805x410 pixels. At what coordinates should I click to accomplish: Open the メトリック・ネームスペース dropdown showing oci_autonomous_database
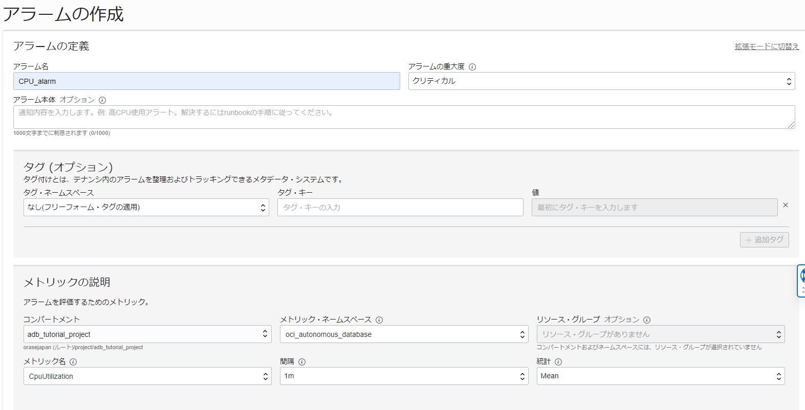[x=404, y=334]
